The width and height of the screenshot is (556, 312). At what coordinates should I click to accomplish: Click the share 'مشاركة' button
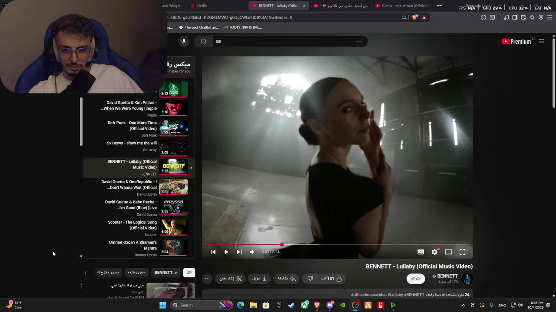point(287,279)
